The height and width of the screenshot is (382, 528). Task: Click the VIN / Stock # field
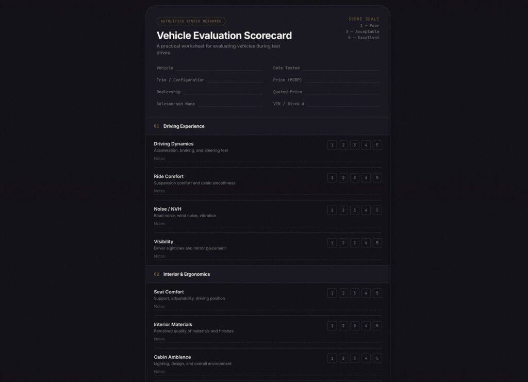pos(342,104)
